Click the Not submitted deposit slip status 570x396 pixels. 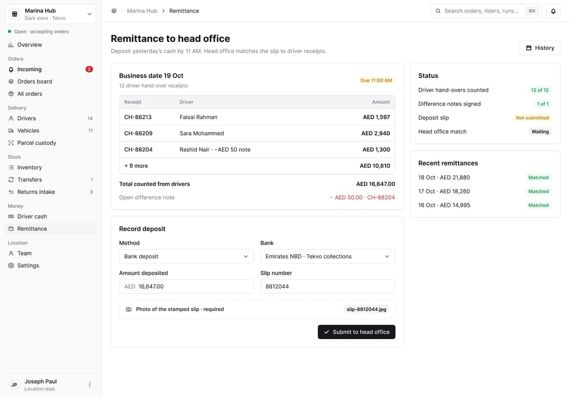(532, 118)
